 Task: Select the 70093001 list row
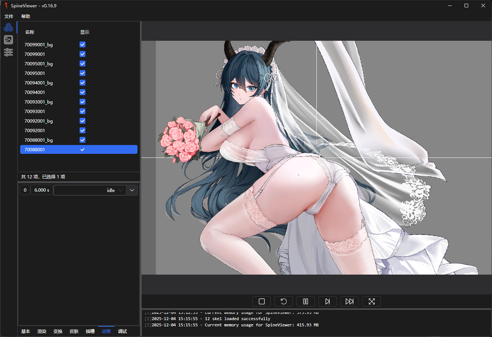[79, 111]
